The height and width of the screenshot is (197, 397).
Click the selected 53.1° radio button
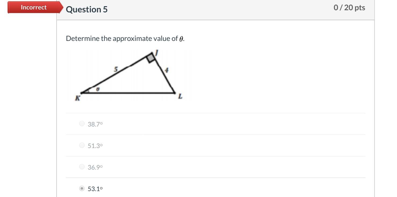coord(82,188)
